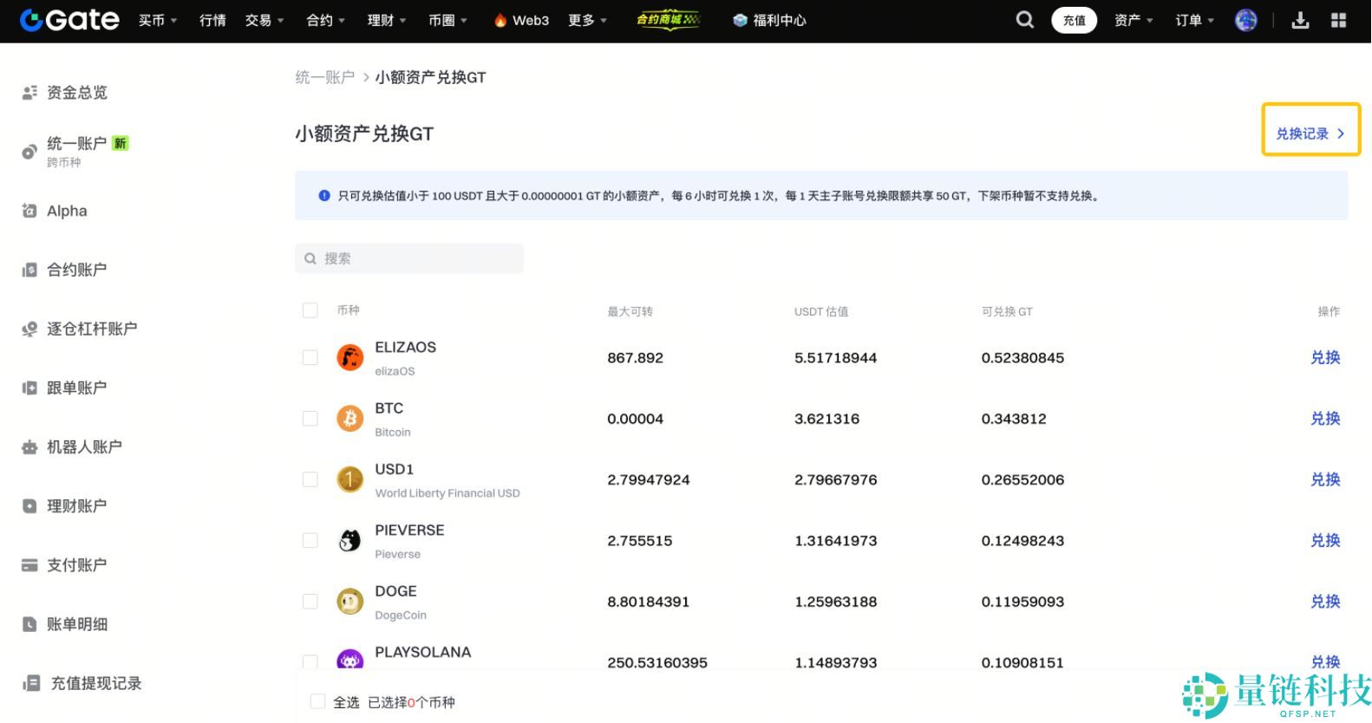Screen dimensions: 1372x723
Task: Click 兑换 for the PIEVERSE row
Action: (x=1325, y=540)
